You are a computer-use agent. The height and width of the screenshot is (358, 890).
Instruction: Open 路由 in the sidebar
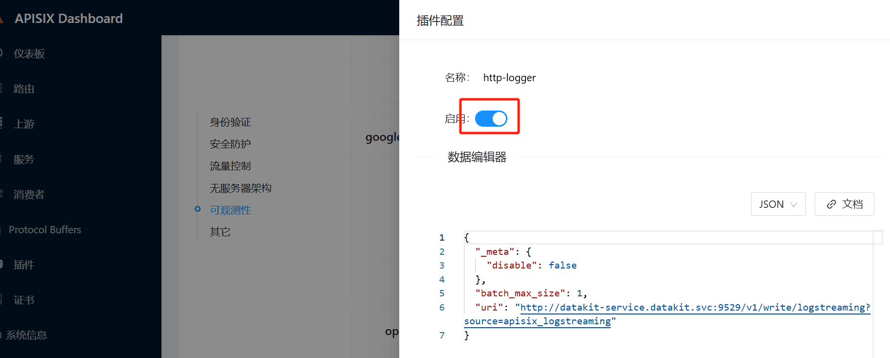click(x=24, y=89)
